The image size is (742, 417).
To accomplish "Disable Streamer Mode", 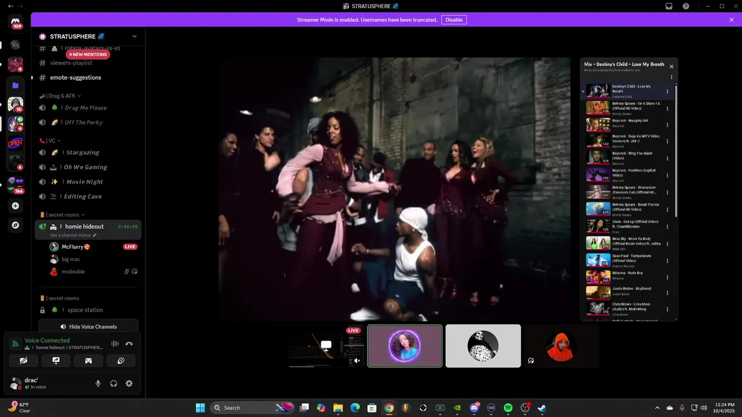I will coord(454,20).
